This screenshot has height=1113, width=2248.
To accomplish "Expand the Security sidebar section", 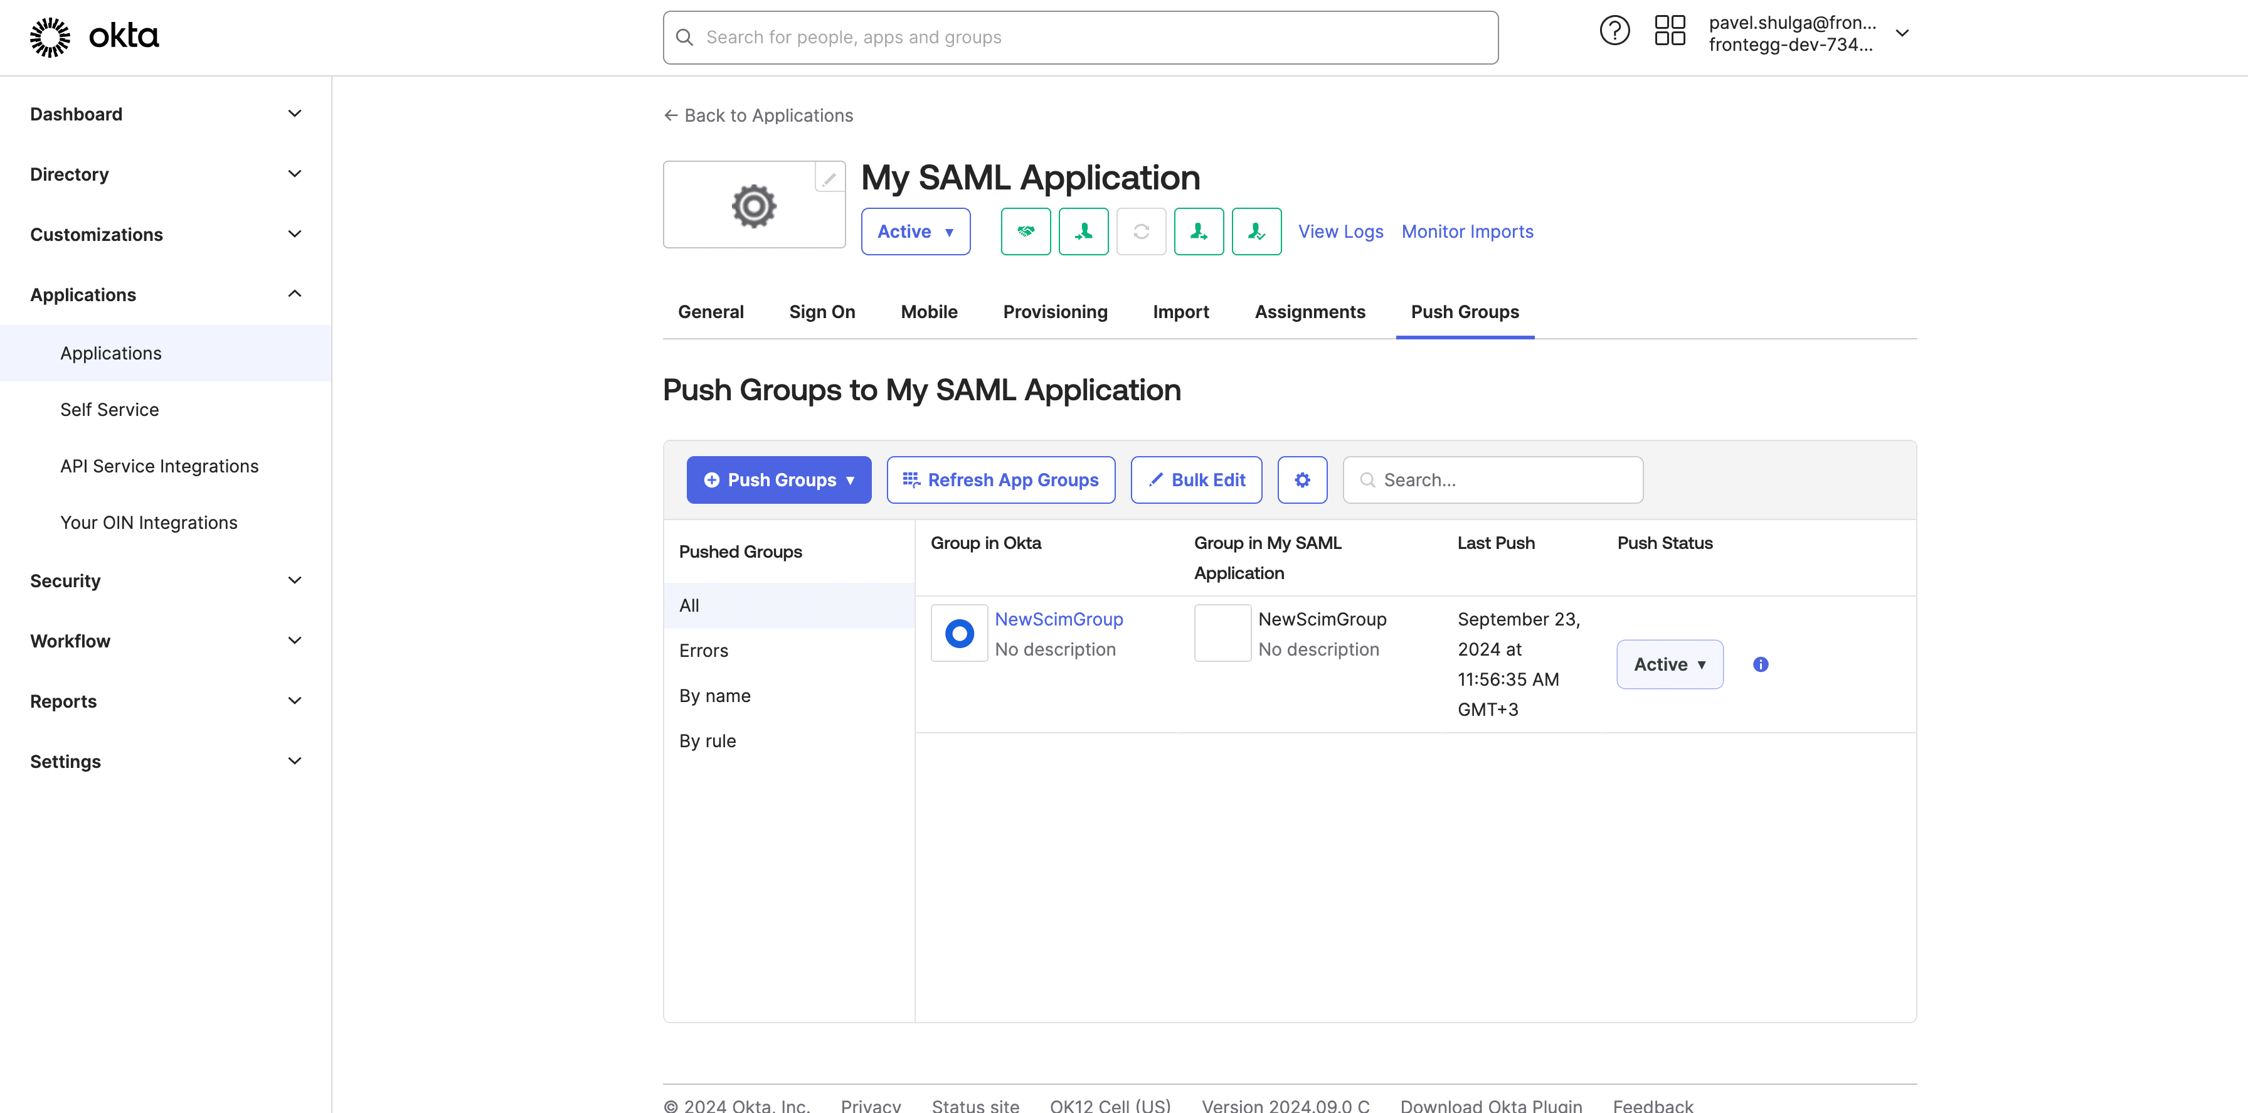I will point(166,582).
